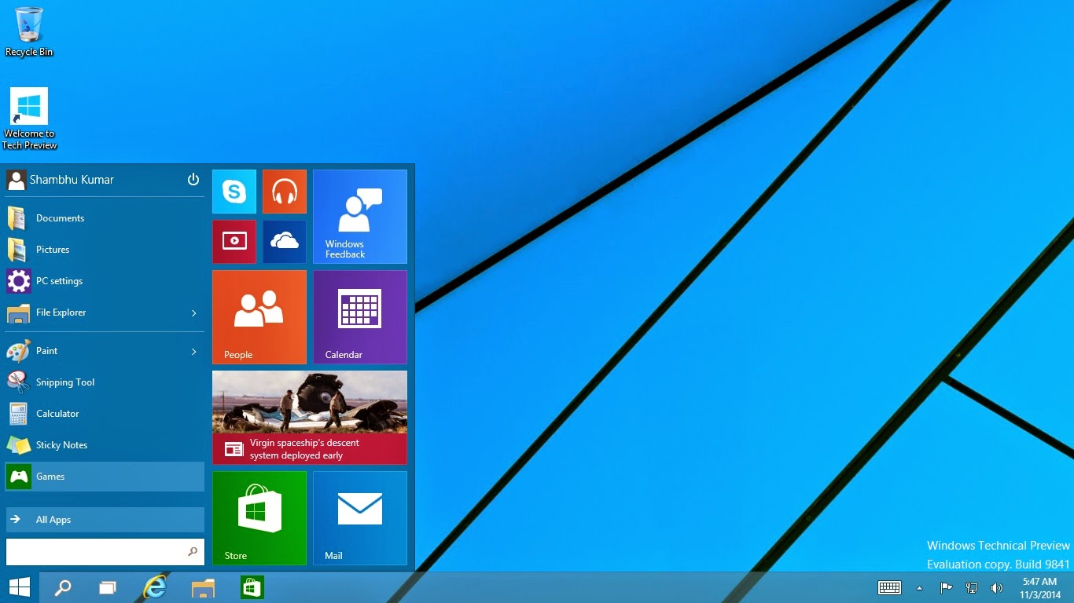Open PC settings from the Start menu

click(105, 281)
